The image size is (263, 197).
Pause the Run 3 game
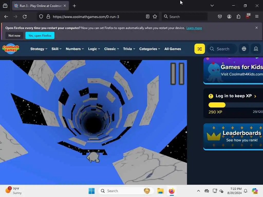click(x=177, y=74)
